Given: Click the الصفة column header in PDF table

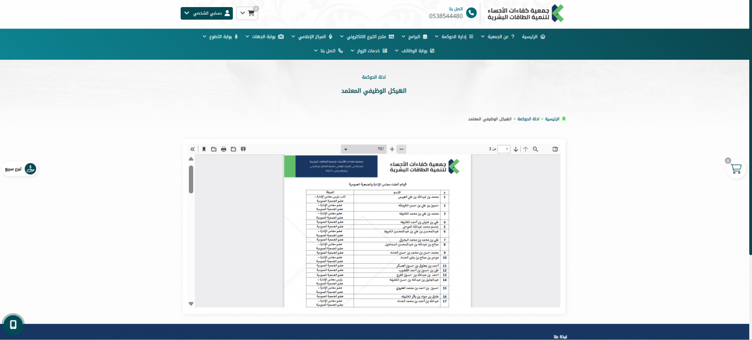Looking at the screenshot, I should click(x=330, y=192).
